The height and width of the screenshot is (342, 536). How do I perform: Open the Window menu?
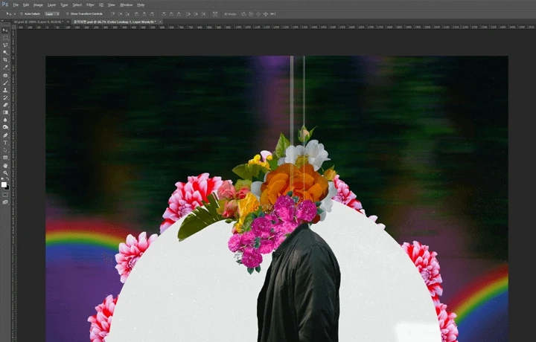coord(126,5)
